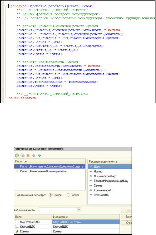Click the Сумма expression cell in the table

86,231
